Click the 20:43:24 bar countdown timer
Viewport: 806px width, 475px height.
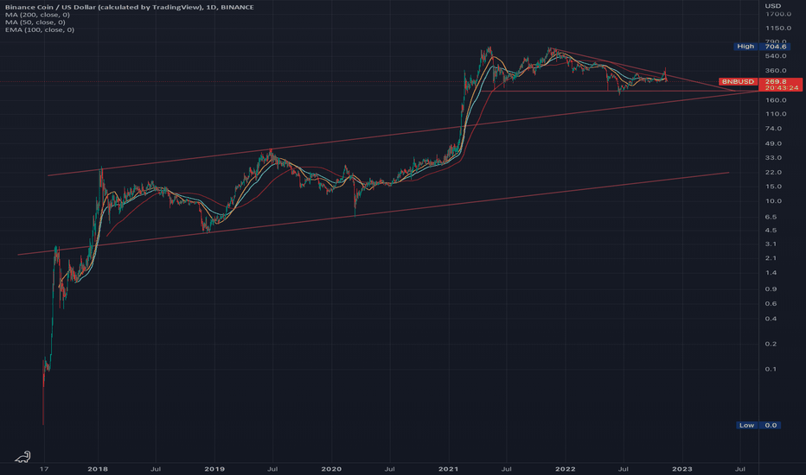point(782,88)
